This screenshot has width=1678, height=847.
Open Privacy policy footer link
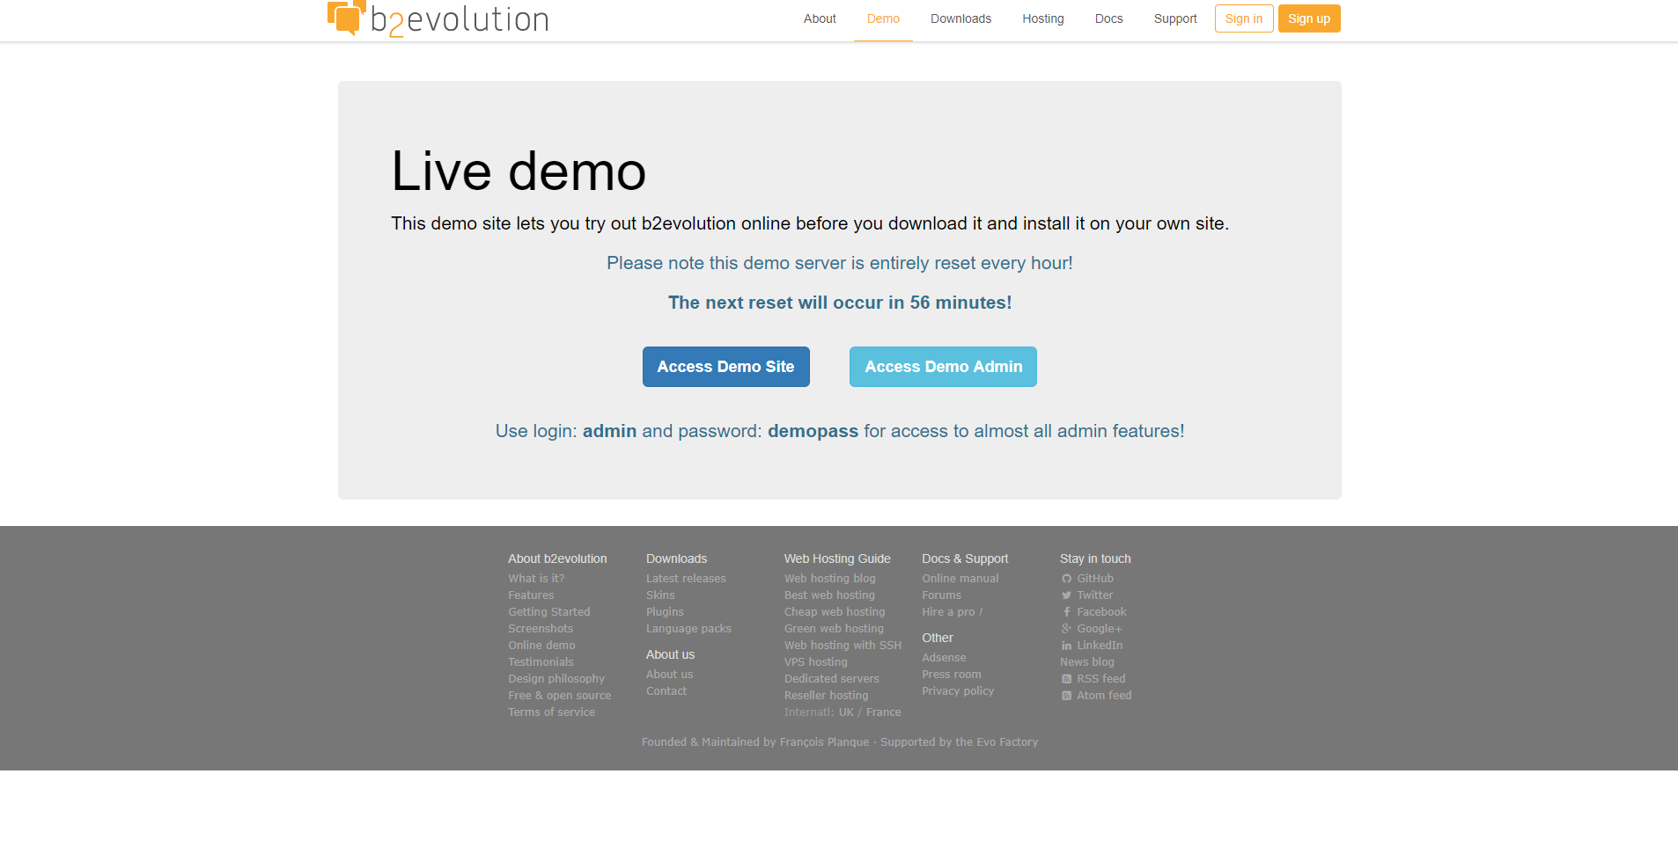point(958,691)
